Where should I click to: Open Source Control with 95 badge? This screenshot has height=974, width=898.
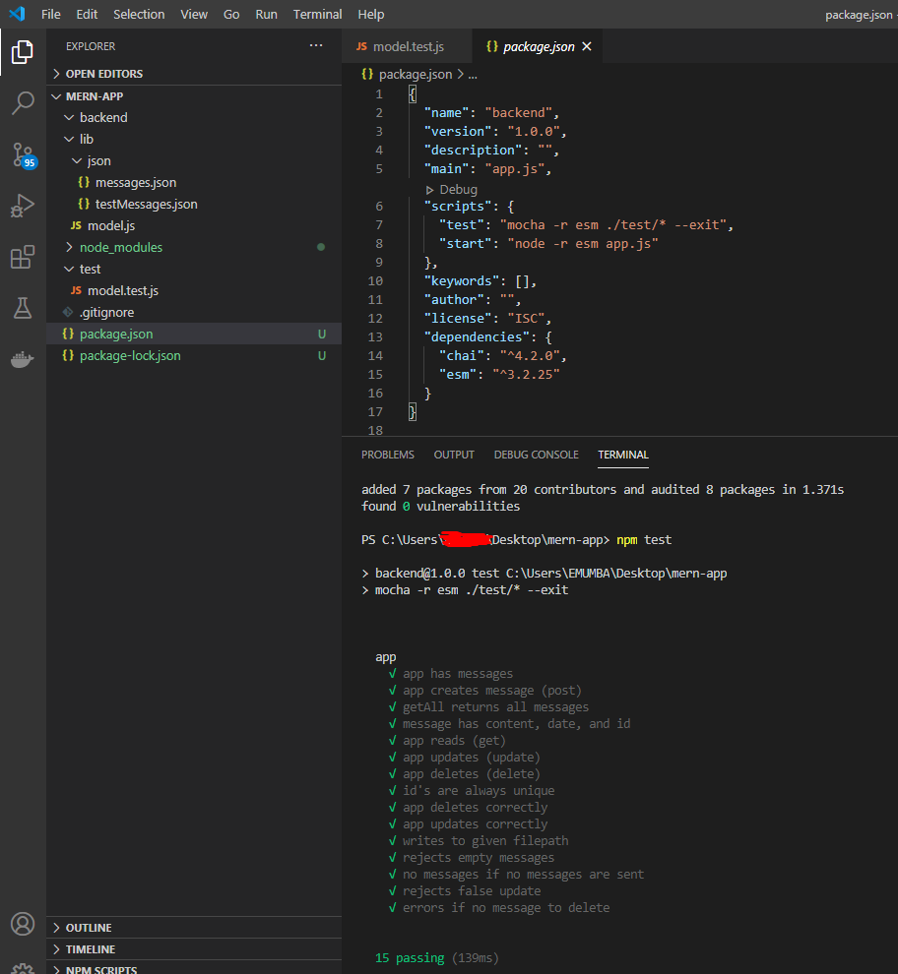click(24, 155)
